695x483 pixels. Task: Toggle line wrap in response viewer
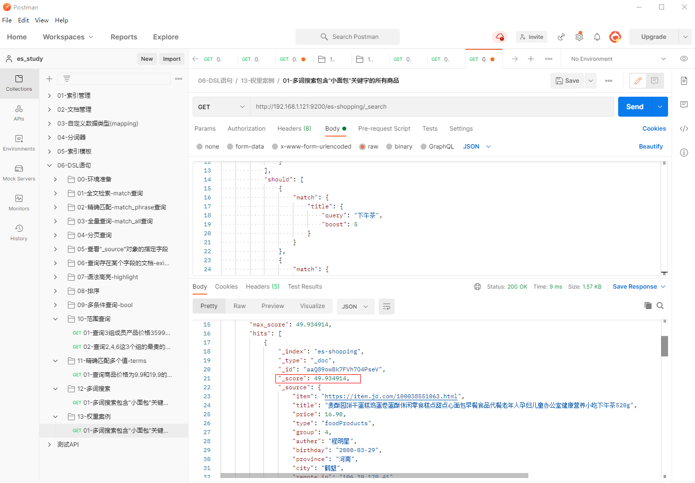[386, 307]
